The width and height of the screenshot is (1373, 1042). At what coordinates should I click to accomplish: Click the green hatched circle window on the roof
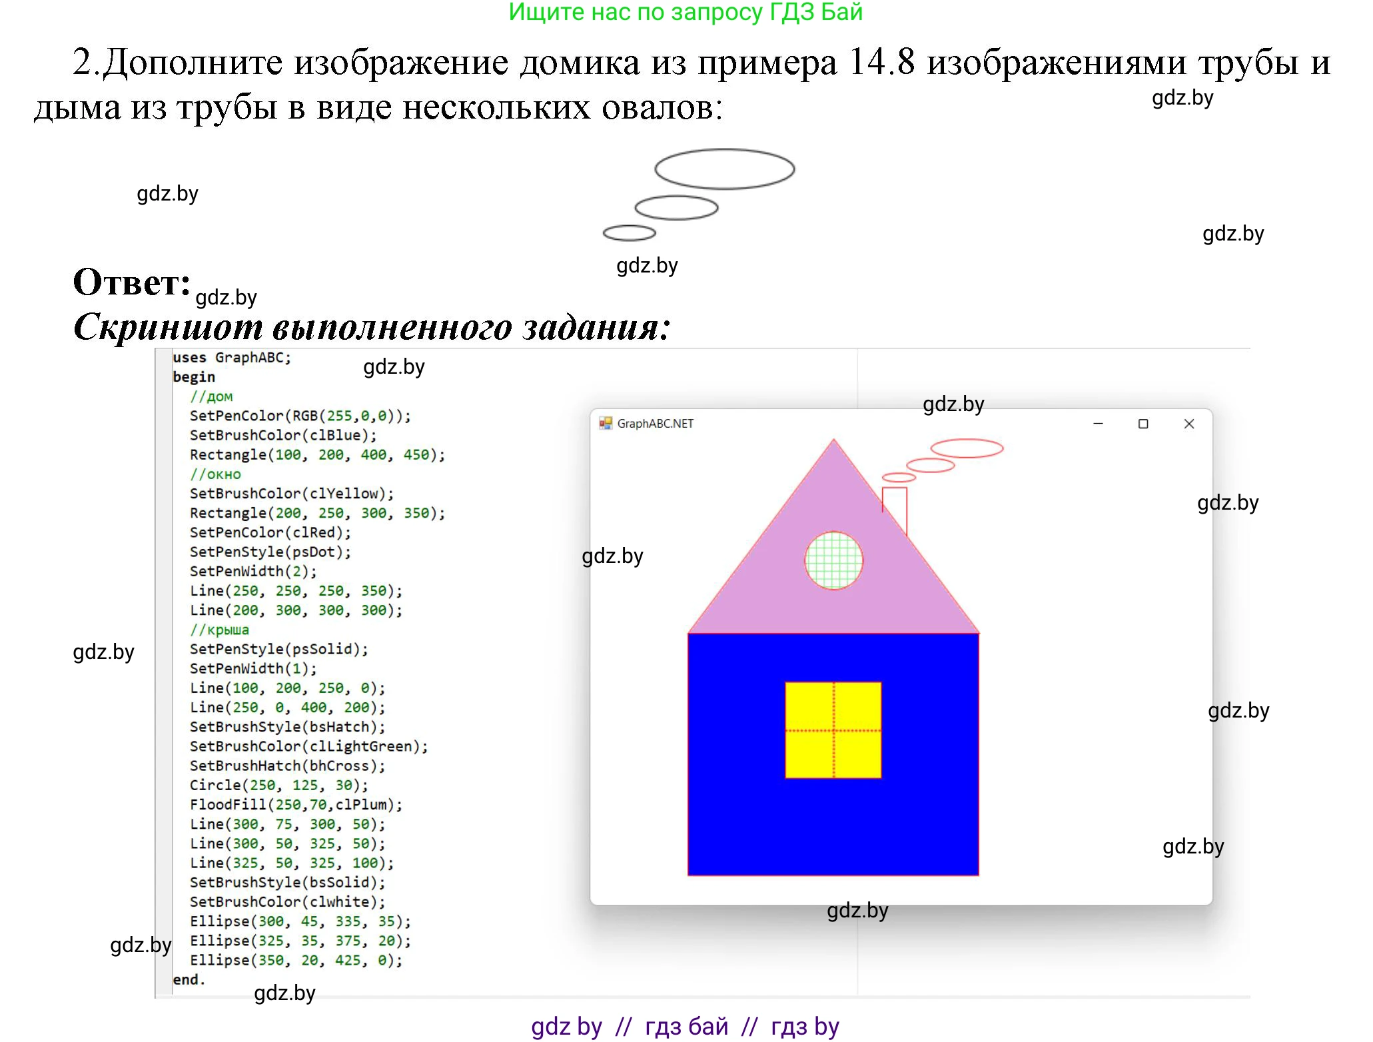point(833,560)
